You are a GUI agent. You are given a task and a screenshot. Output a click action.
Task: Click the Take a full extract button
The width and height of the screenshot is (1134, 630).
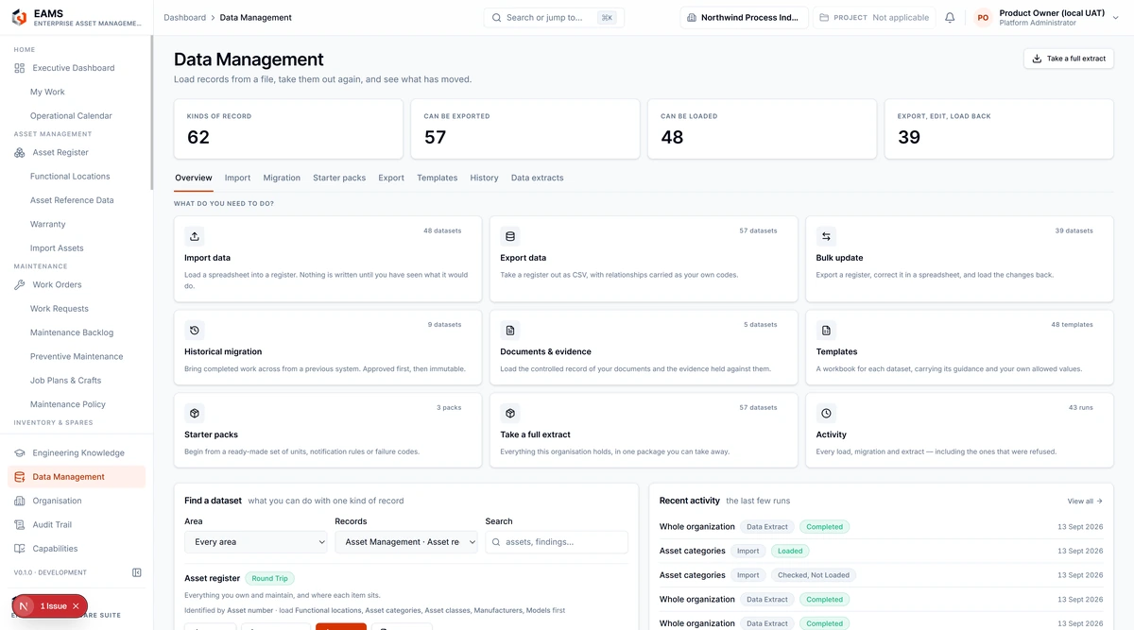click(1069, 59)
